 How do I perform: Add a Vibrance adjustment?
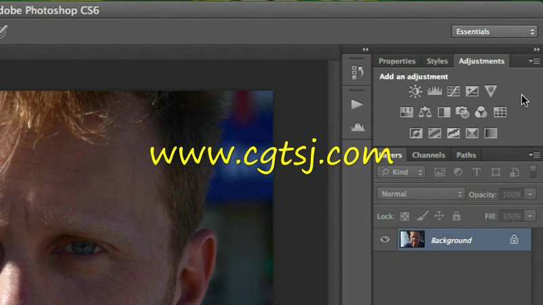pyautogui.click(x=491, y=91)
